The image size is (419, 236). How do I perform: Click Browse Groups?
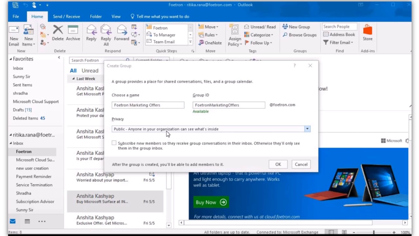pyautogui.click(x=300, y=35)
